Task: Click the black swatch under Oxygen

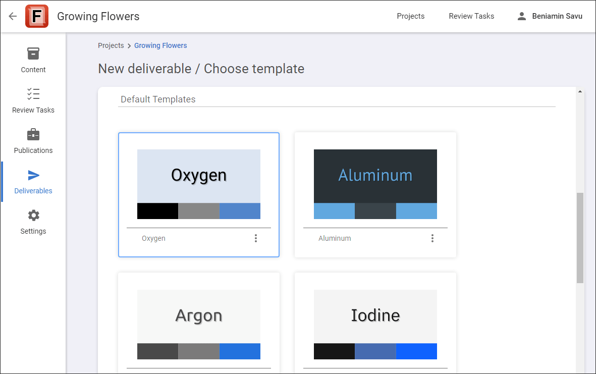Action: [x=158, y=211]
